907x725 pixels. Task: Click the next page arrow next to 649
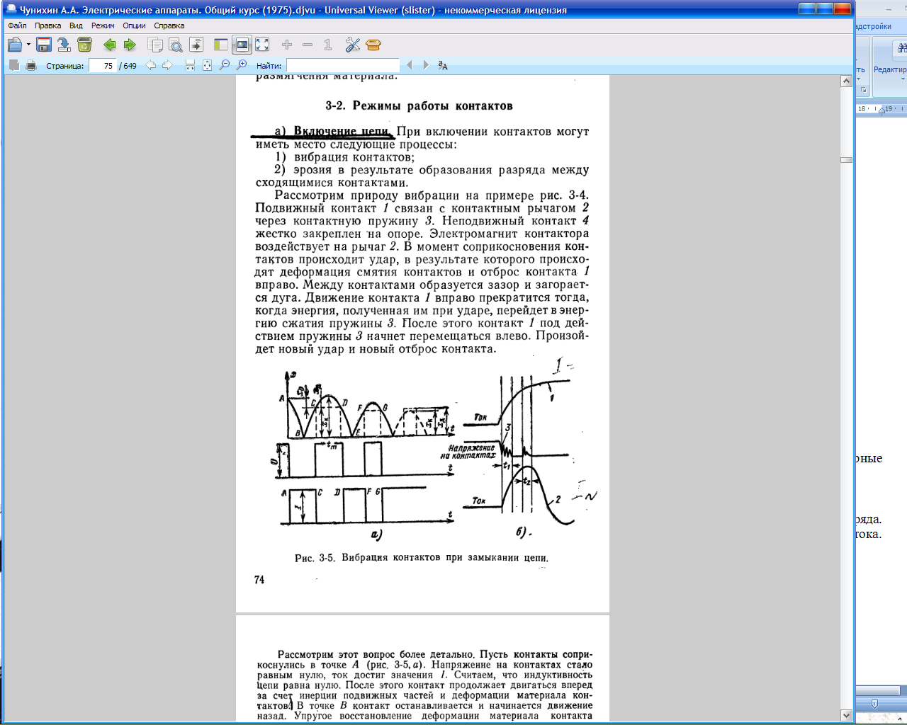(167, 65)
